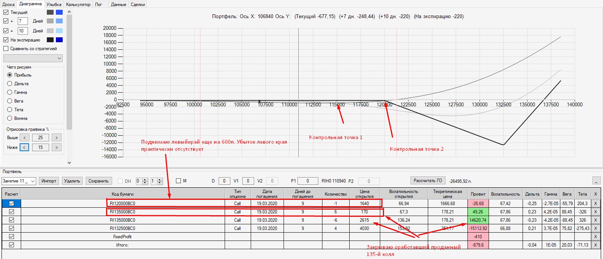Screen dimensions: 603x259
Task: Click the D input field
Action: coord(224,181)
